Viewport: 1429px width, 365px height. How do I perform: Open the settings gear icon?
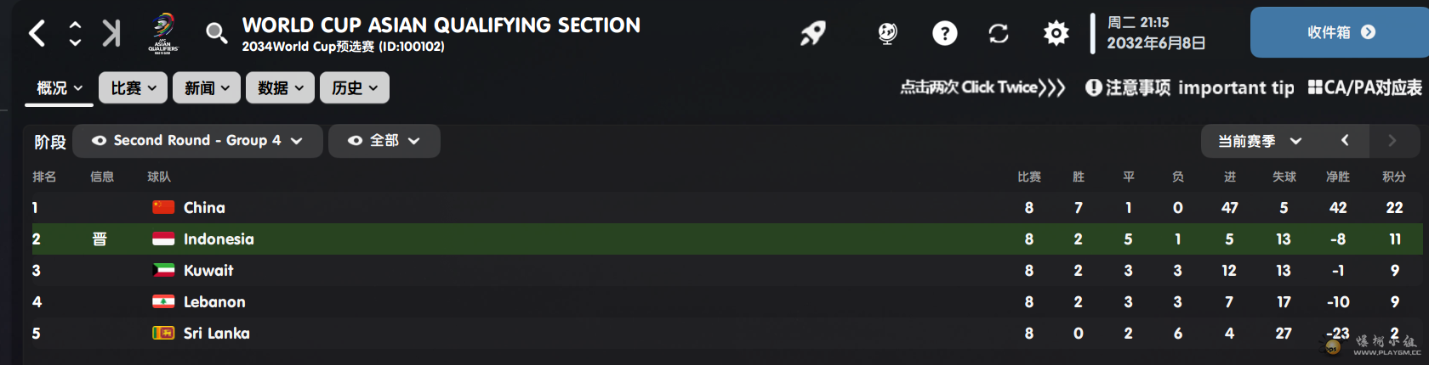pyautogui.click(x=1056, y=33)
